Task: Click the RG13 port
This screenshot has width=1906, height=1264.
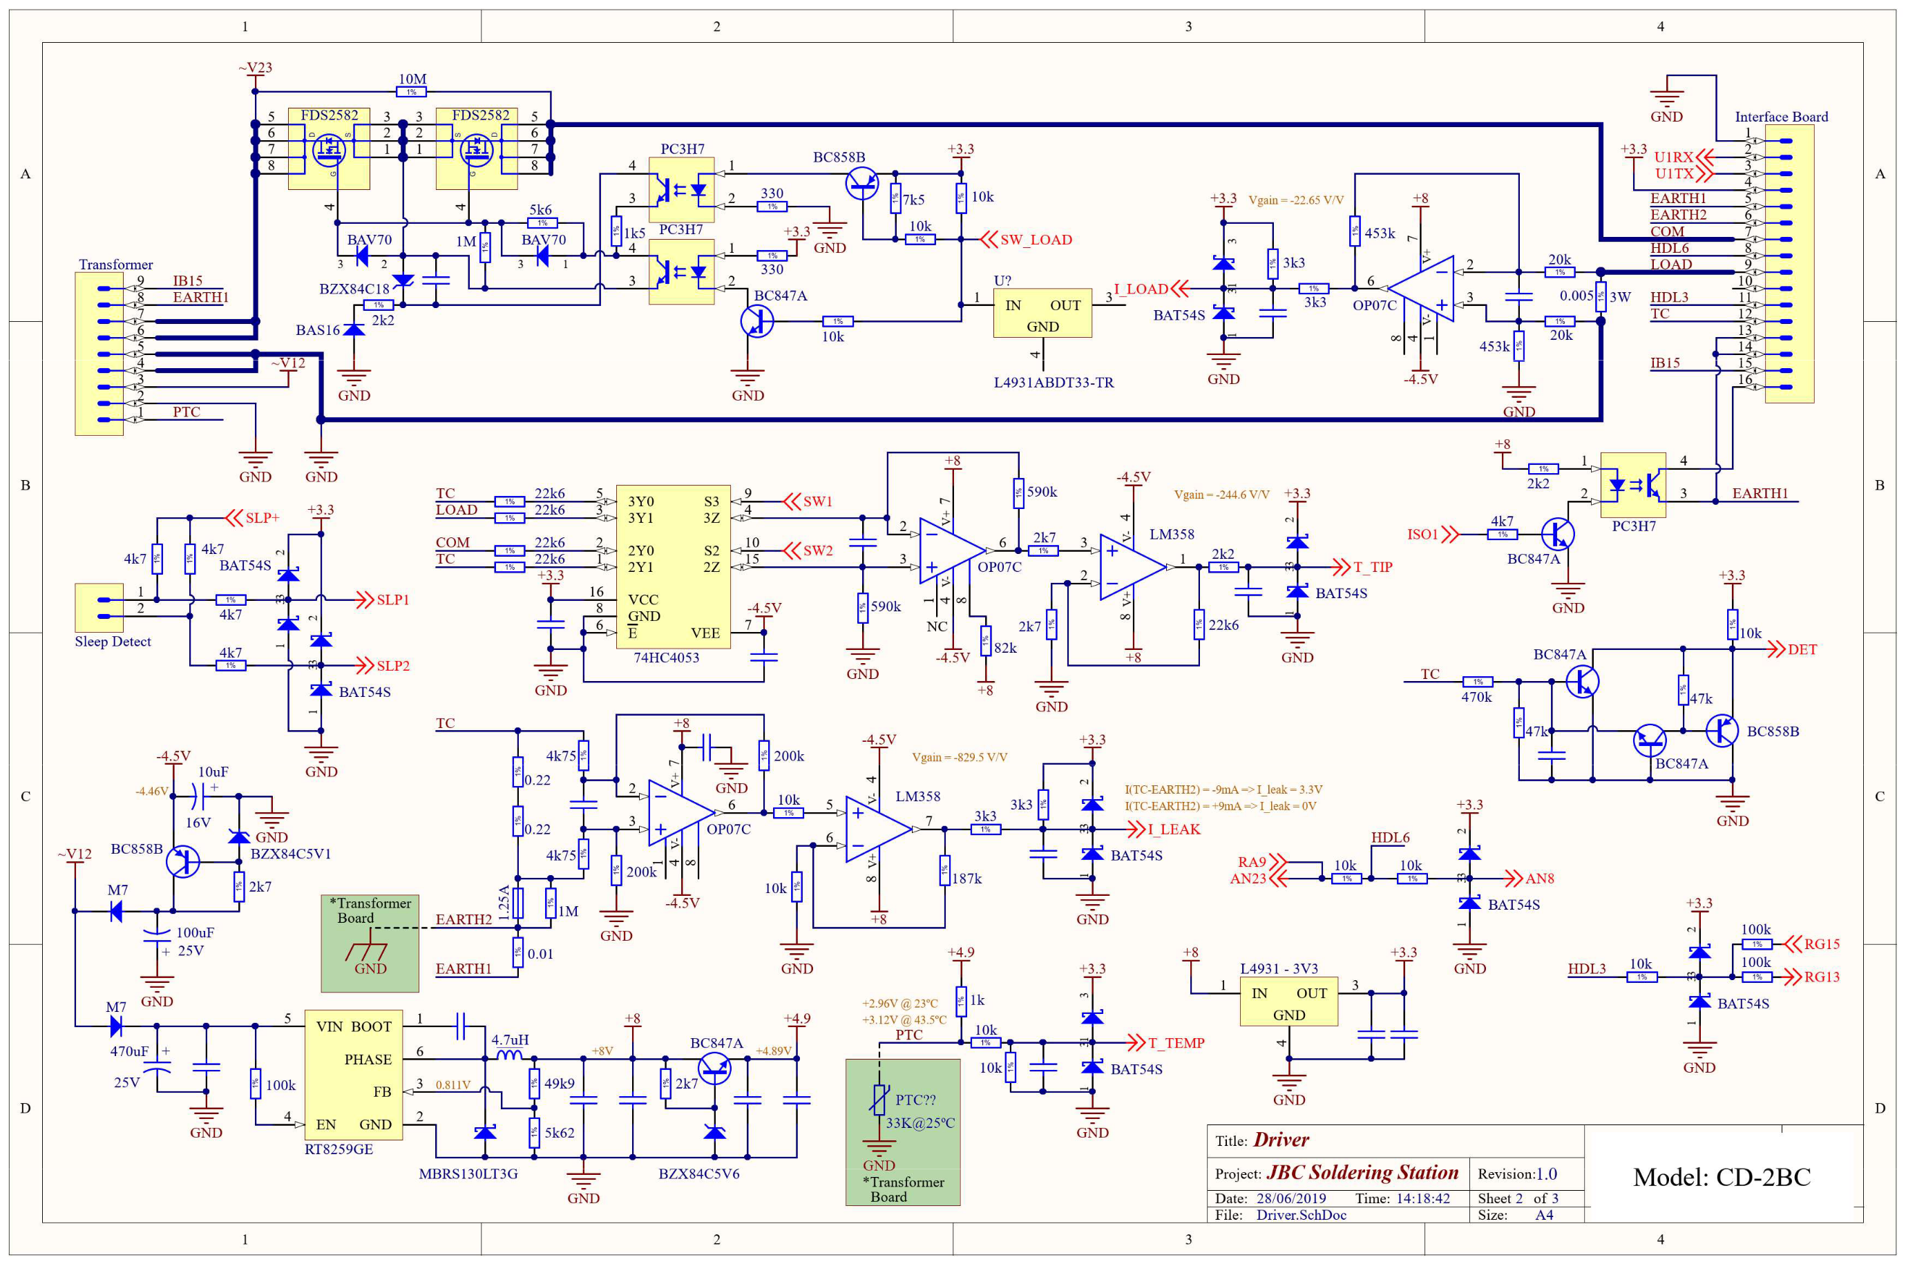Action: [x=1813, y=976]
